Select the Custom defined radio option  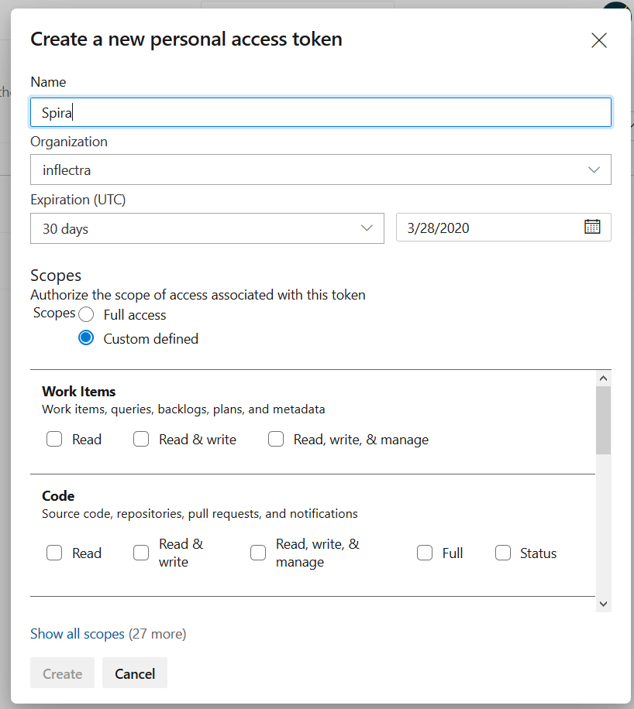click(86, 338)
